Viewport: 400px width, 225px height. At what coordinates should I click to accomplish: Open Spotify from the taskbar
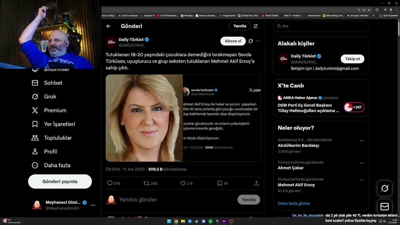[210, 221]
